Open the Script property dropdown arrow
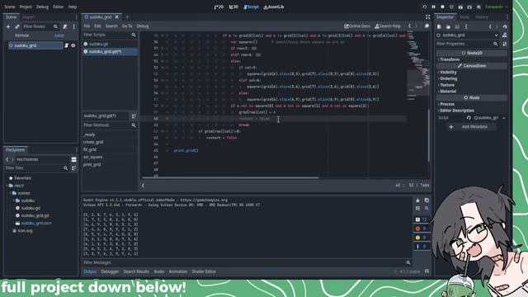 click(504, 118)
